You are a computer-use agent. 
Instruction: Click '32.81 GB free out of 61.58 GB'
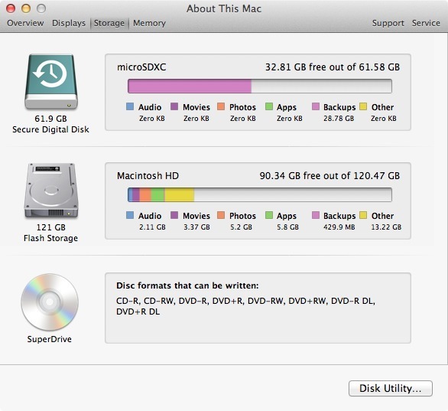click(x=333, y=67)
